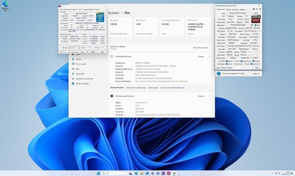This screenshot has width=295, height=176.
Task: Switch to Advanced tab in GPU-Z
Action: coord(235,10)
